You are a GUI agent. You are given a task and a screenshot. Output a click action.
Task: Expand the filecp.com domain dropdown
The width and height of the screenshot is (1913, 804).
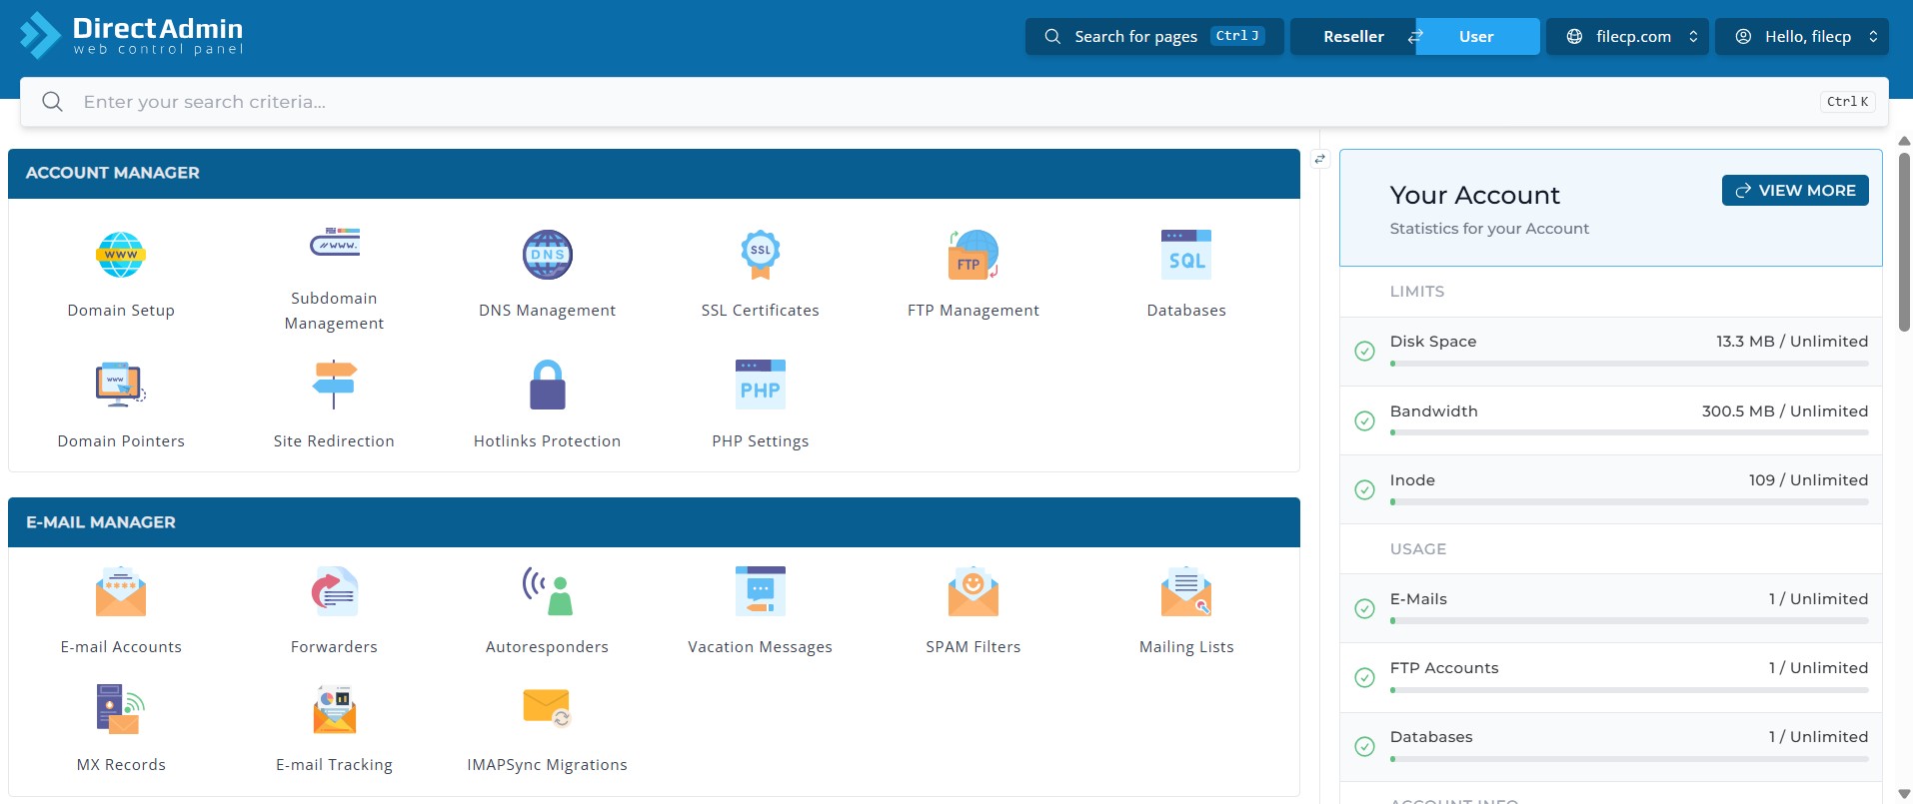[x=1627, y=37]
